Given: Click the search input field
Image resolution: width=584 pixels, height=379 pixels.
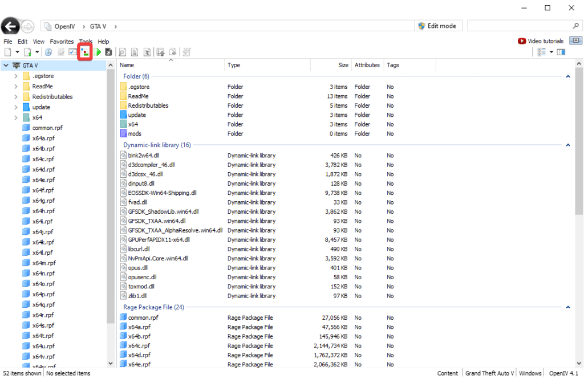Looking at the screenshot, I should 519,26.
